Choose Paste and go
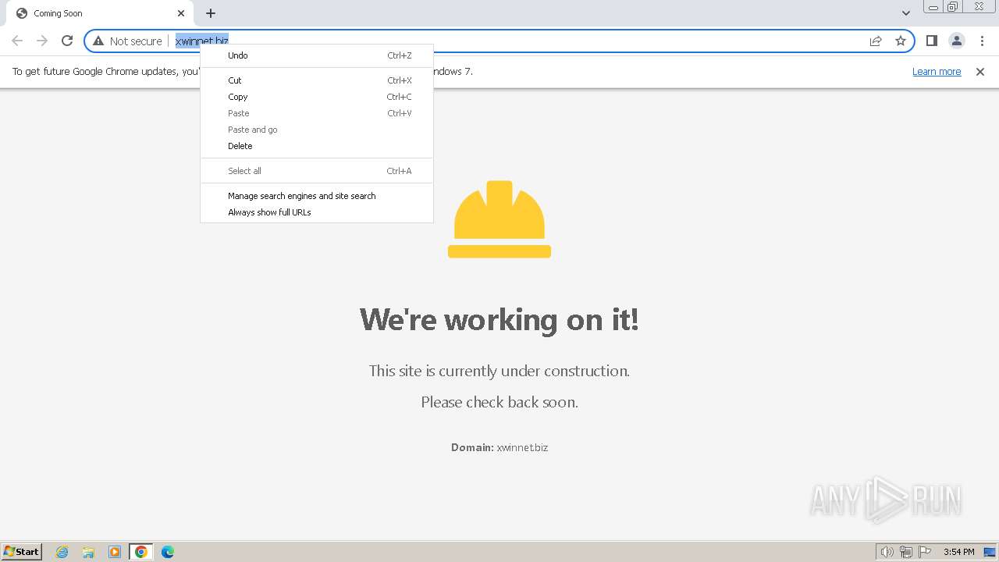This screenshot has width=999, height=562. (317, 130)
